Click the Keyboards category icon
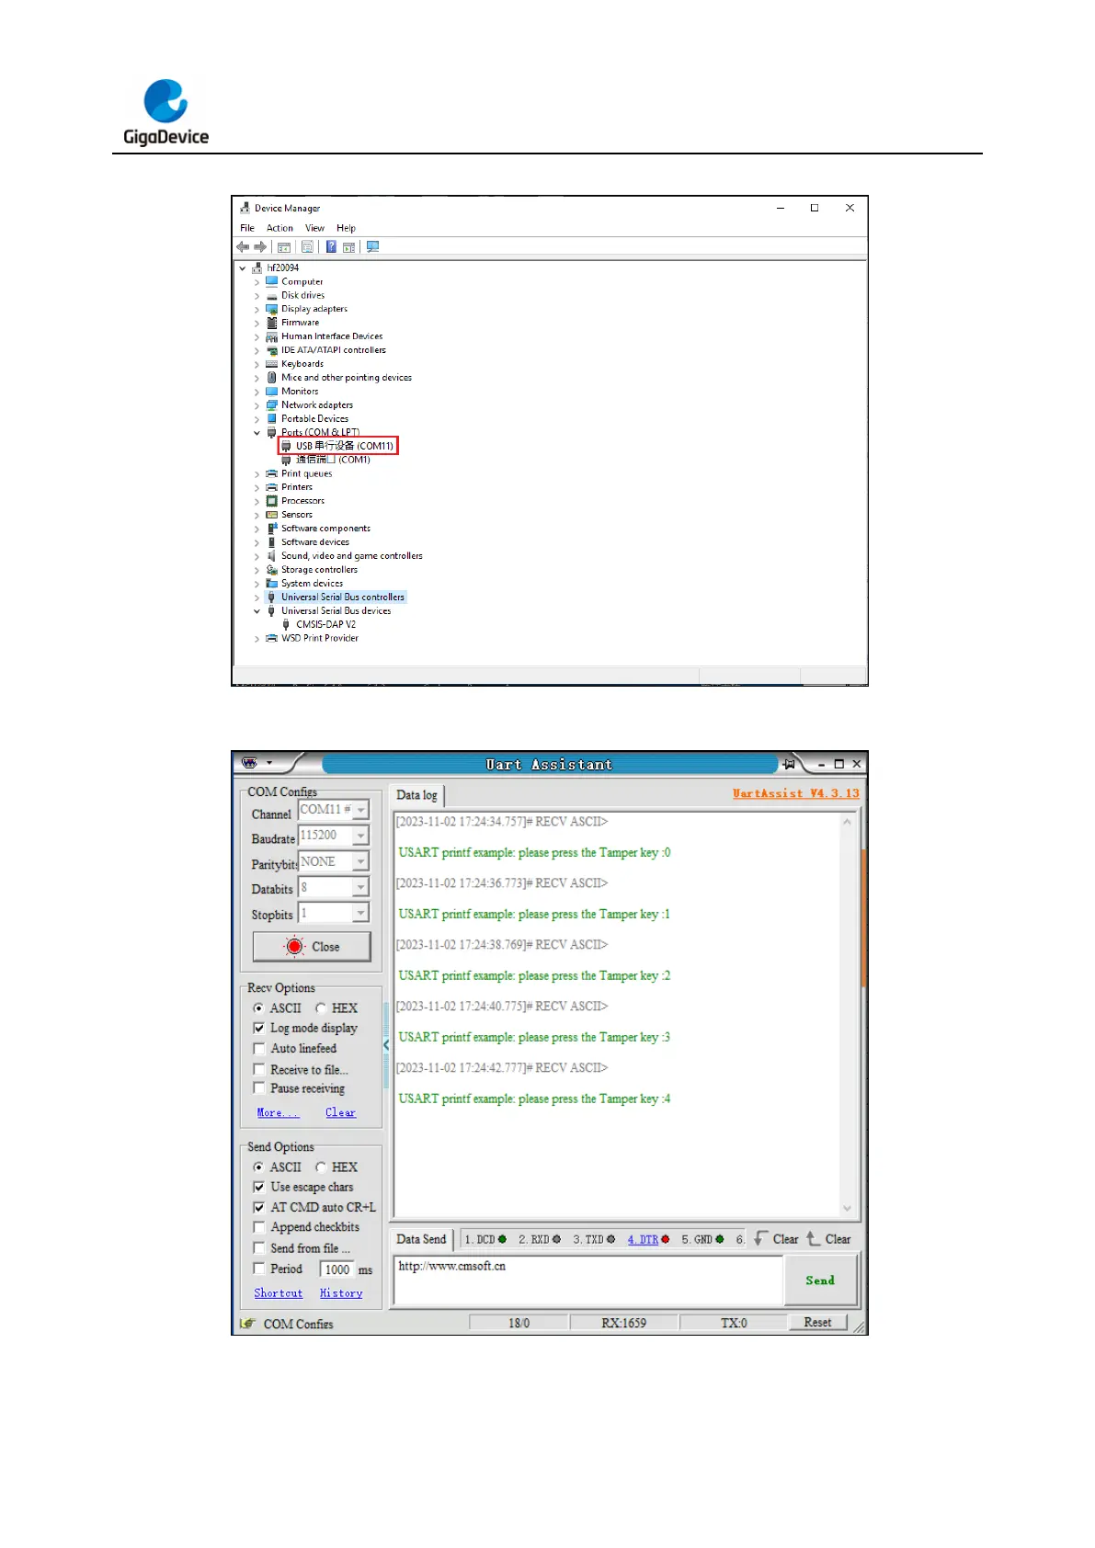This screenshot has height=1548, width=1095. 271,364
